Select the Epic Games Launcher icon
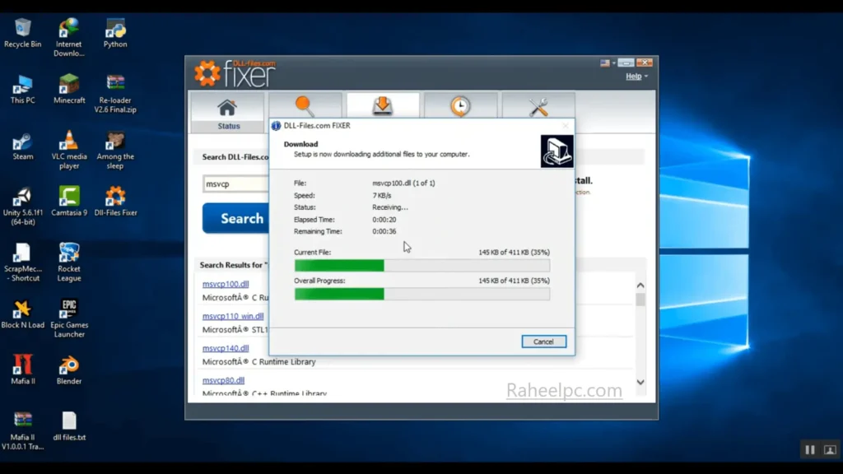Viewport: 843px width, 474px height. (x=69, y=318)
